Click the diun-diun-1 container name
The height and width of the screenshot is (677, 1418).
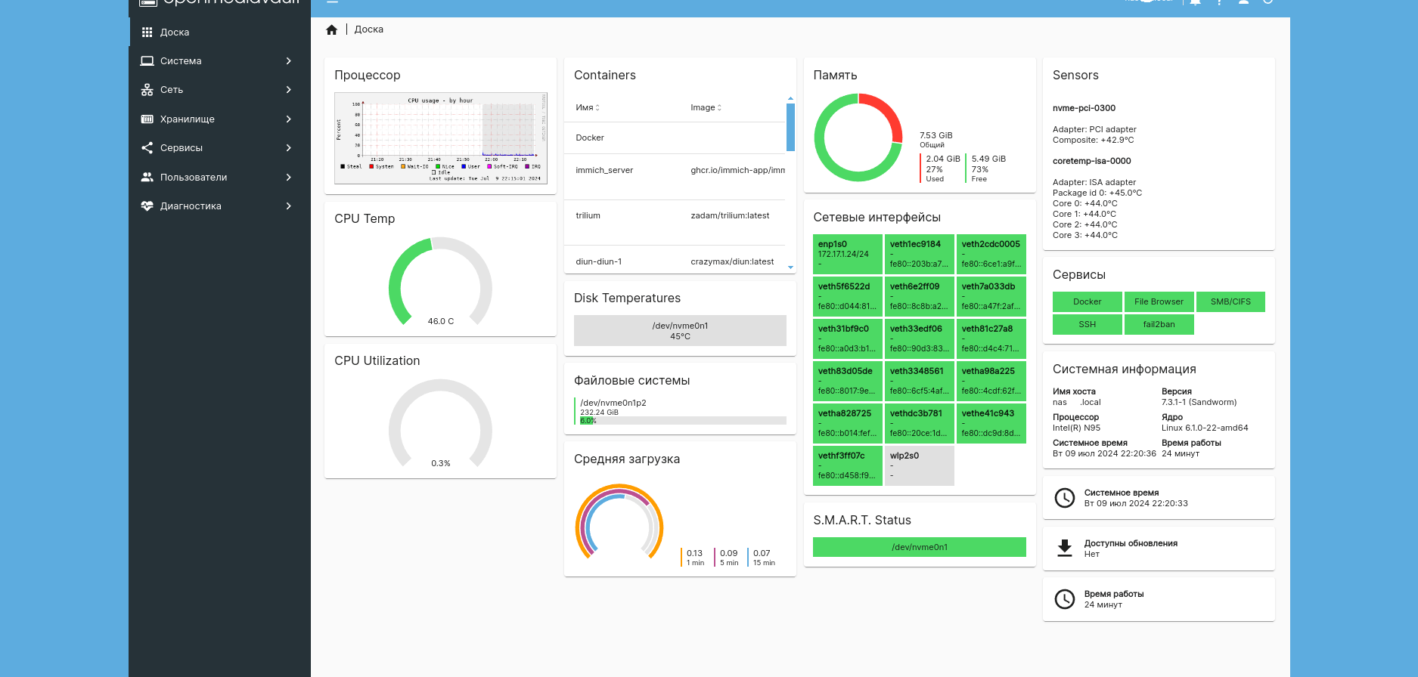pos(599,262)
